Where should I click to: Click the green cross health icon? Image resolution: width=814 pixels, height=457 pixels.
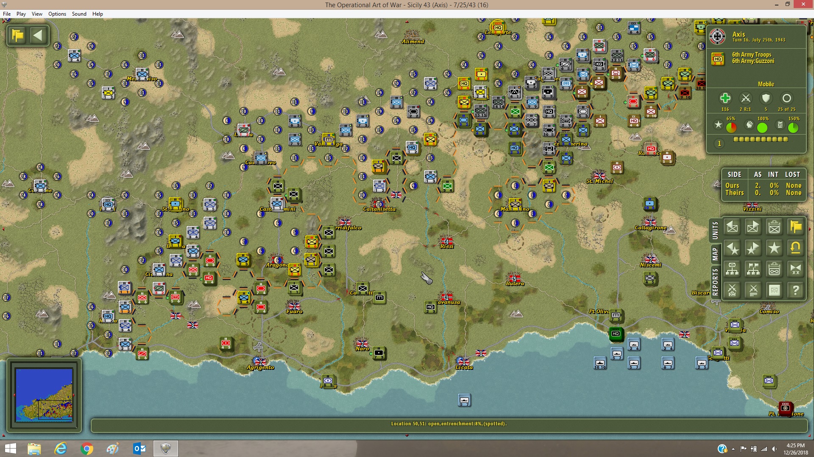pos(725,98)
